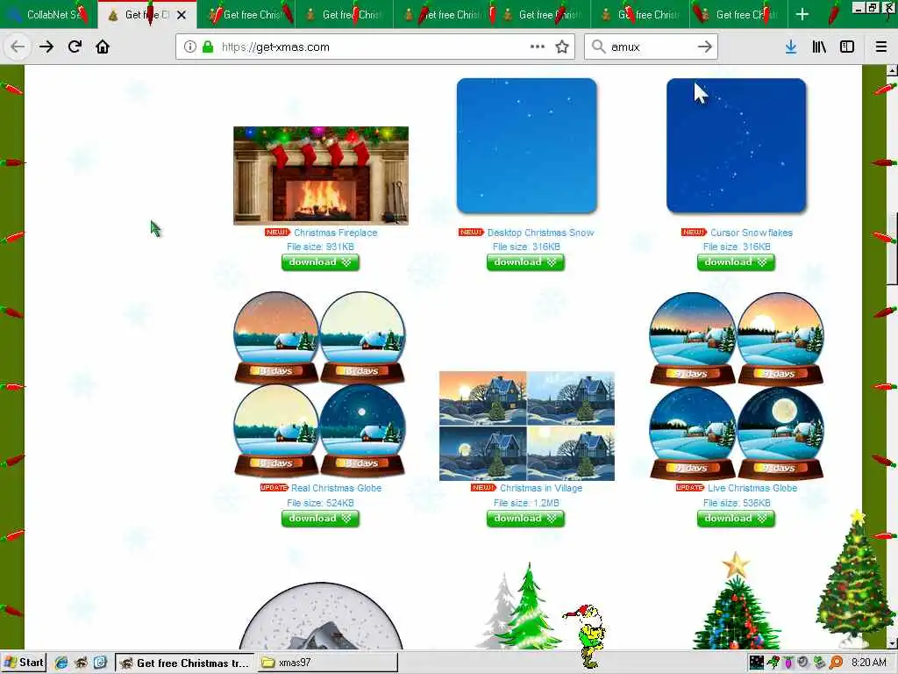Open the Christmas in Village preview

tap(527, 426)
